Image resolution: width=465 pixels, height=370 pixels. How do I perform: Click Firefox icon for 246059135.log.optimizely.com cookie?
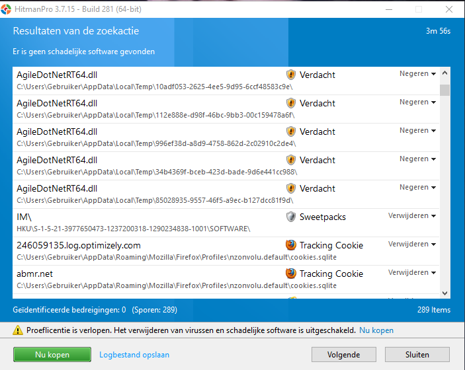291,245
